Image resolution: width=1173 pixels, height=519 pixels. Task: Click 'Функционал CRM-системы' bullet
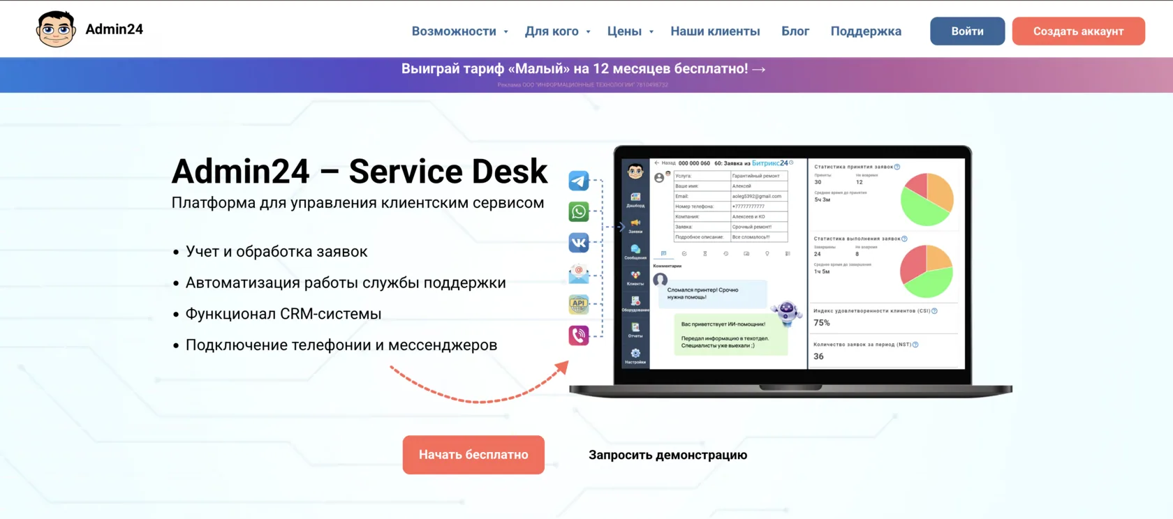283,314
